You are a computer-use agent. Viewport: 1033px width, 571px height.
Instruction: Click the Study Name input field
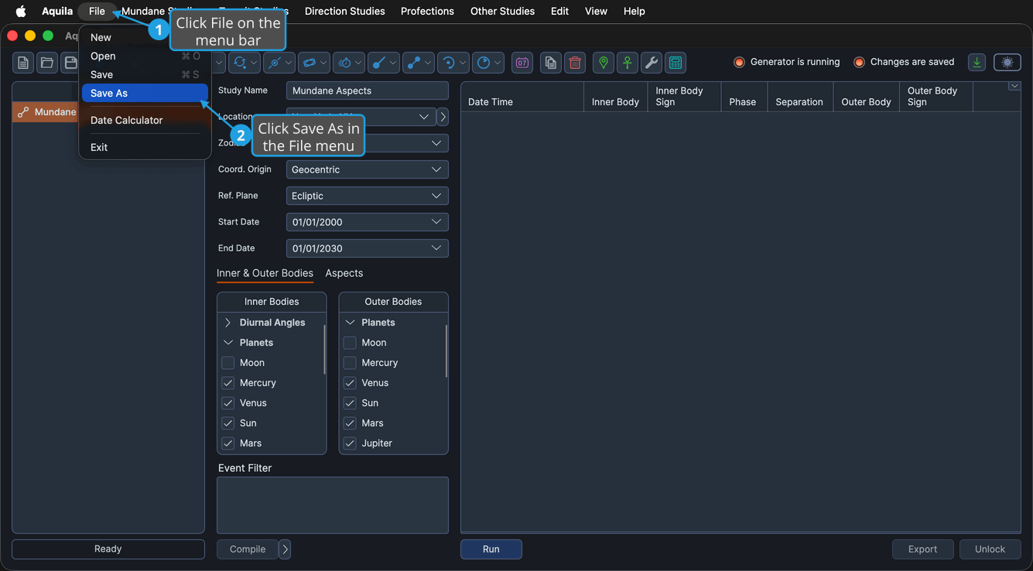pos(368,91)
